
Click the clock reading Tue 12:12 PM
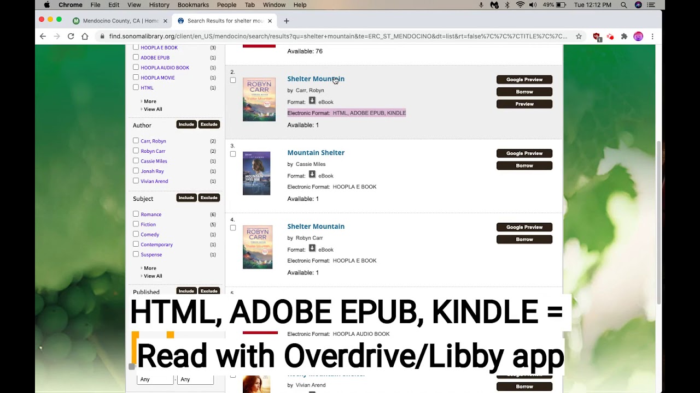click(x=593, y=5)
